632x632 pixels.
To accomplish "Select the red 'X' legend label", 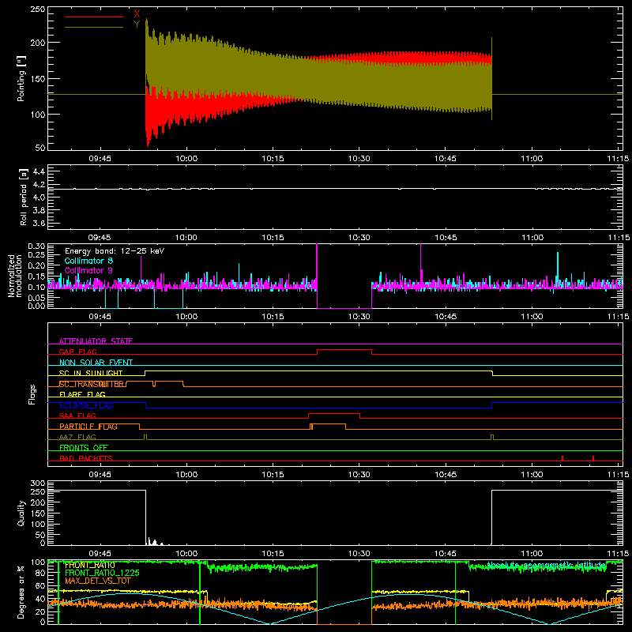I will point(137,14).
